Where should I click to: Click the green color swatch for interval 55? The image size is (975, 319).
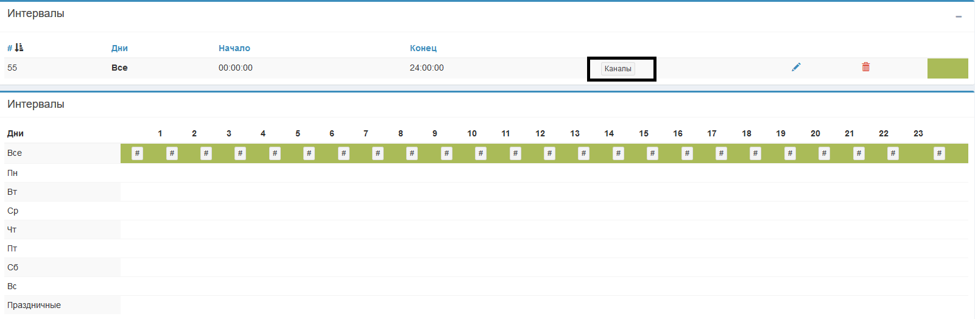pos(947,68)
